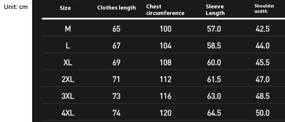Click the Clothes length column header
This screenshot has height=122, width=285.
click(x=116, y=8)
